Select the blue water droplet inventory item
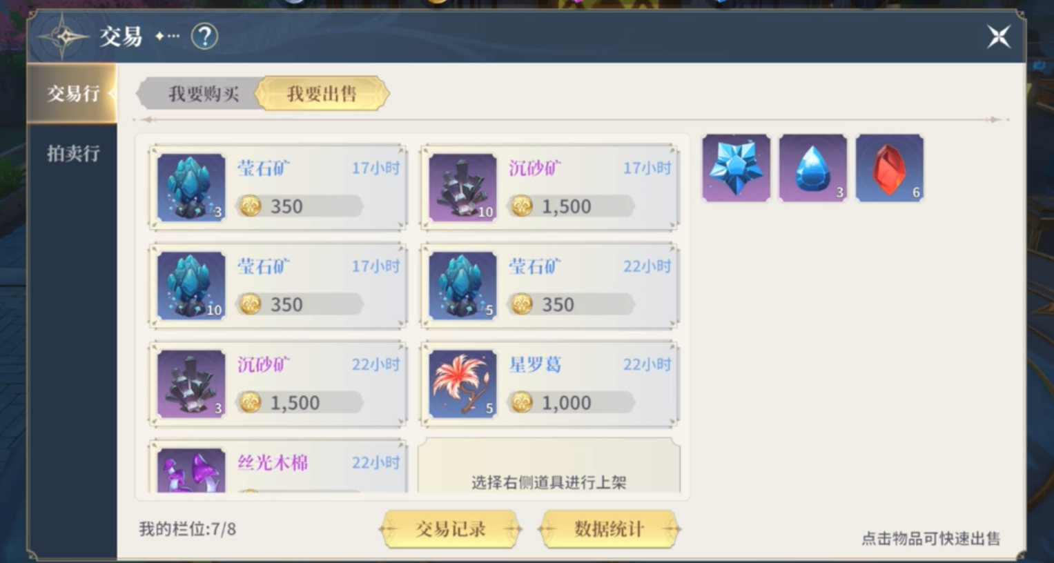This screenshot has width=1054, height=563. point(812,168)
